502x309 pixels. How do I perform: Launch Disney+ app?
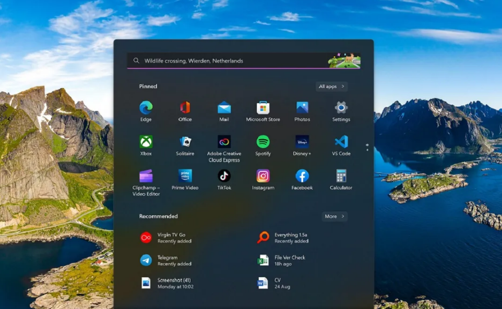pyautogui.click(x=302, y=145)
